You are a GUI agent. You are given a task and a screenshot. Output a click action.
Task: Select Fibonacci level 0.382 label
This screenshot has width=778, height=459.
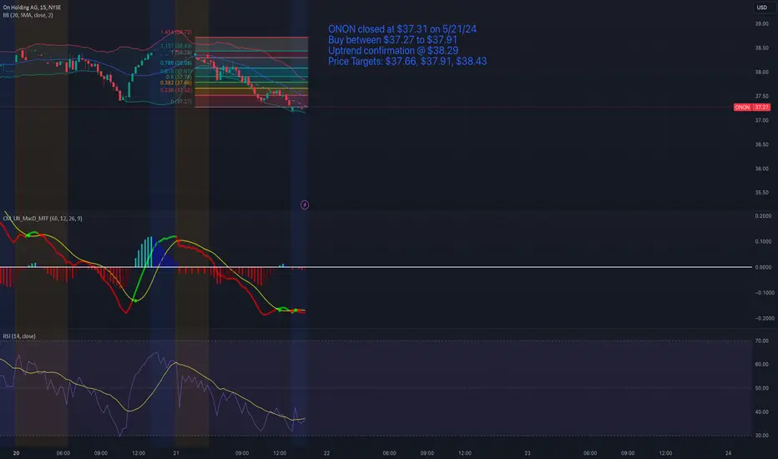coord(176,83)
